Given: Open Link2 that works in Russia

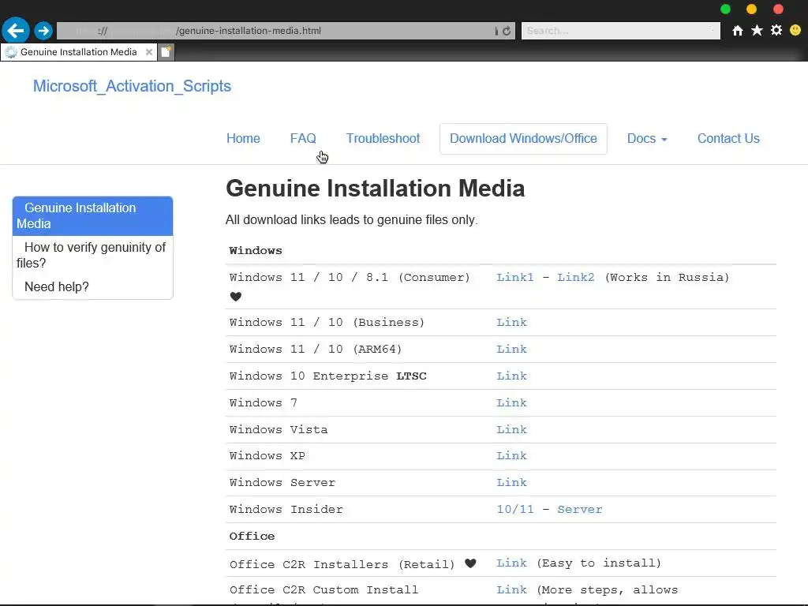Looking at the screenshot, I should click(575, 278).
